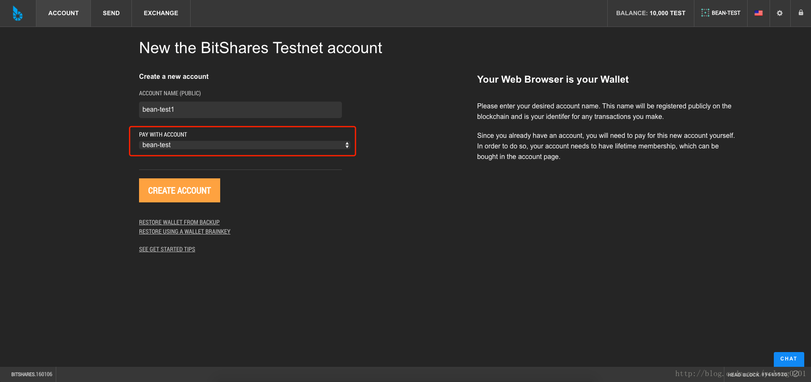The height and width of the screenshot is (382, 811).
Task: Click Head Block number in footer
Action: 757,374
